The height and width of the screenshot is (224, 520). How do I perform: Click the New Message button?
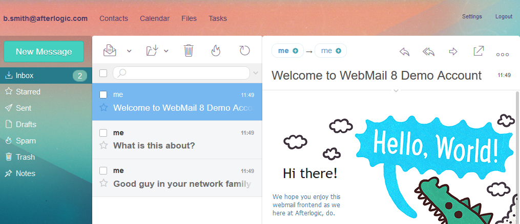[44, 52]
